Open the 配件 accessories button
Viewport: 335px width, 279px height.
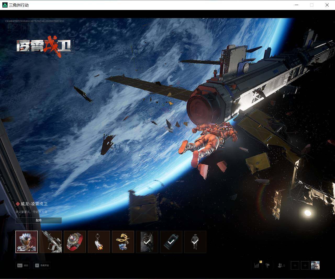point(39,220)
